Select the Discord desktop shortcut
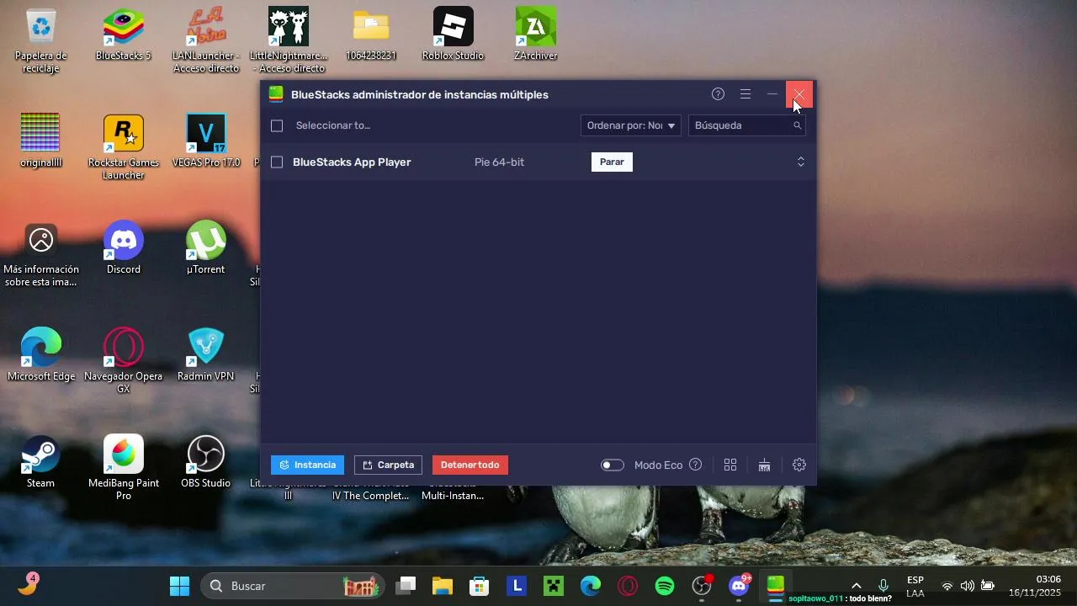Viewport: 1077px width, 606px height. (124, 248)
